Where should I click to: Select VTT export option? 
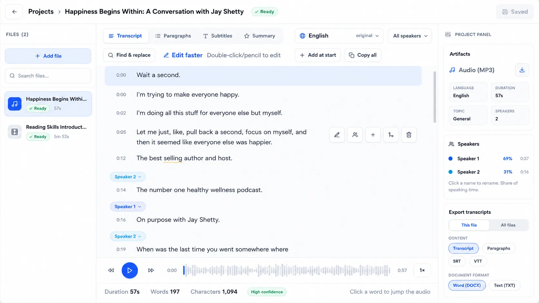[478, 261]
